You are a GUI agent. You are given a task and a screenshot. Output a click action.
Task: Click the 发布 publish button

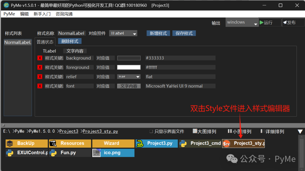pyautogui.click(x=293, y=23)
